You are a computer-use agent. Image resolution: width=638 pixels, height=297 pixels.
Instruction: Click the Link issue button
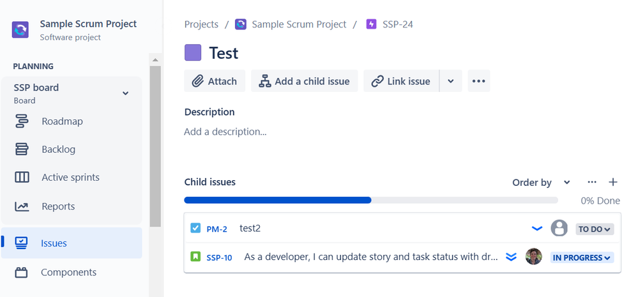[x=401, y=81]
